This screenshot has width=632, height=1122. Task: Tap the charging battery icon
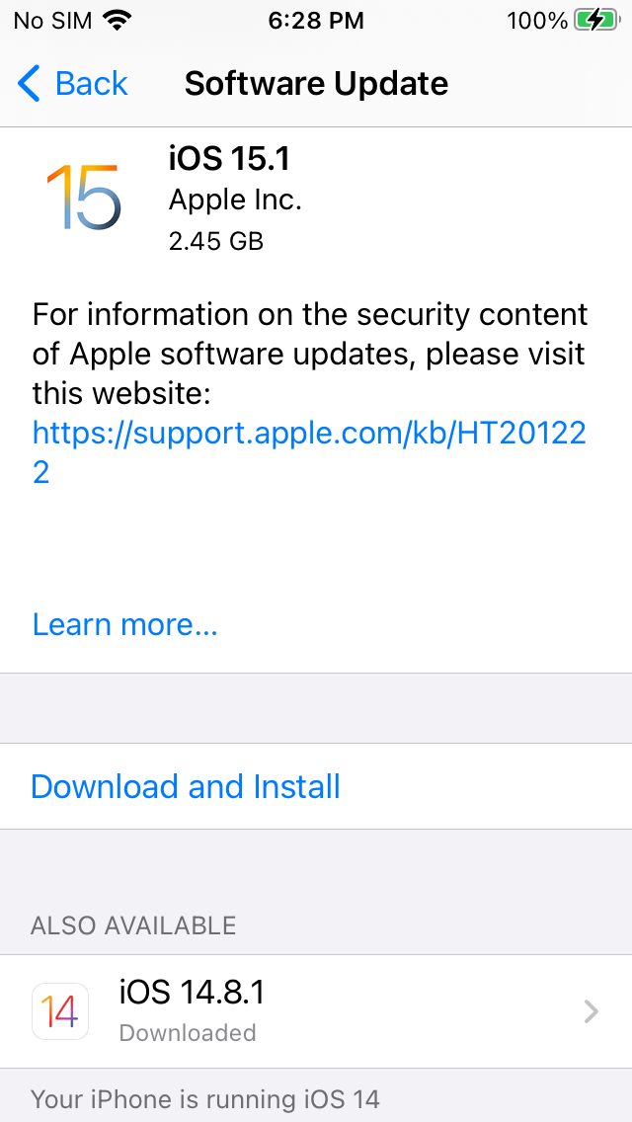point(597,21)
